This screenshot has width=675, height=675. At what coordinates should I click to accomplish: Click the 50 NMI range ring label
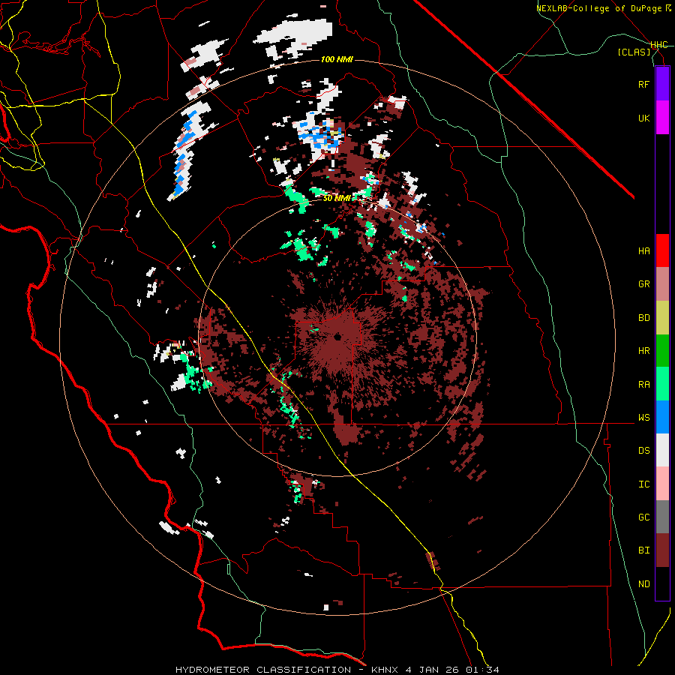pos(337,198)
